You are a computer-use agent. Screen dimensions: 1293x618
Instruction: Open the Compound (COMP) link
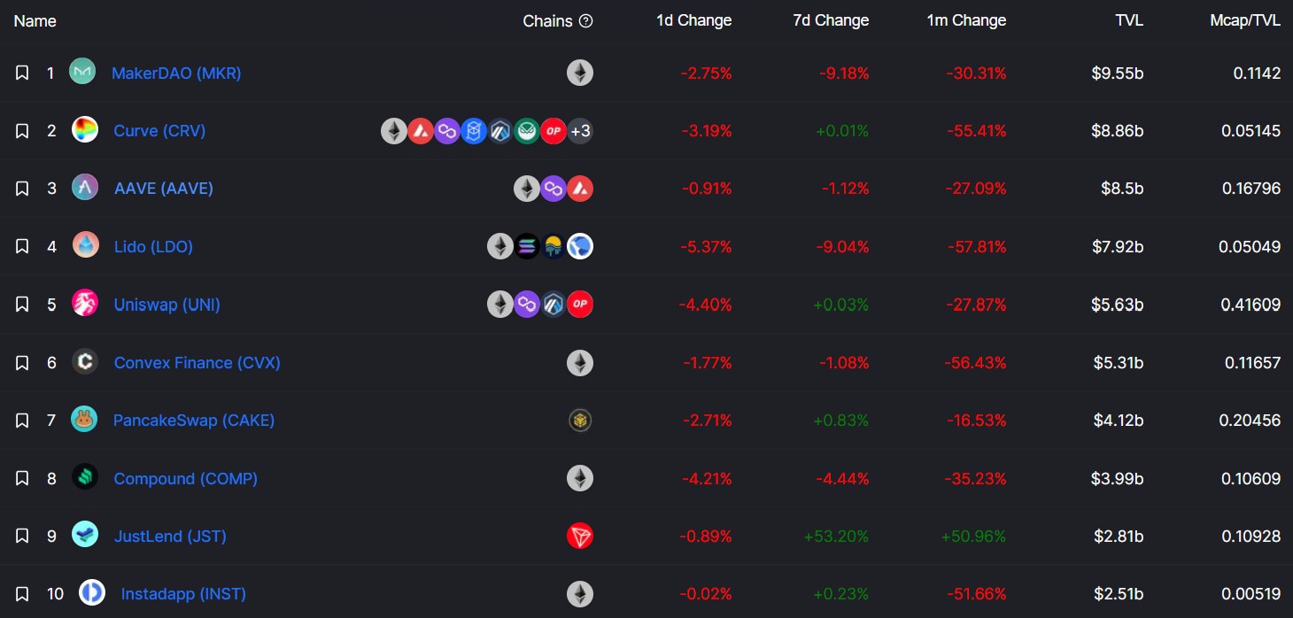[x=186, y=479]
